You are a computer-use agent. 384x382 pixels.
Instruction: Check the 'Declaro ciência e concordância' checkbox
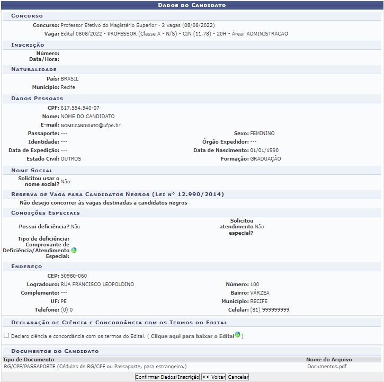6,335
